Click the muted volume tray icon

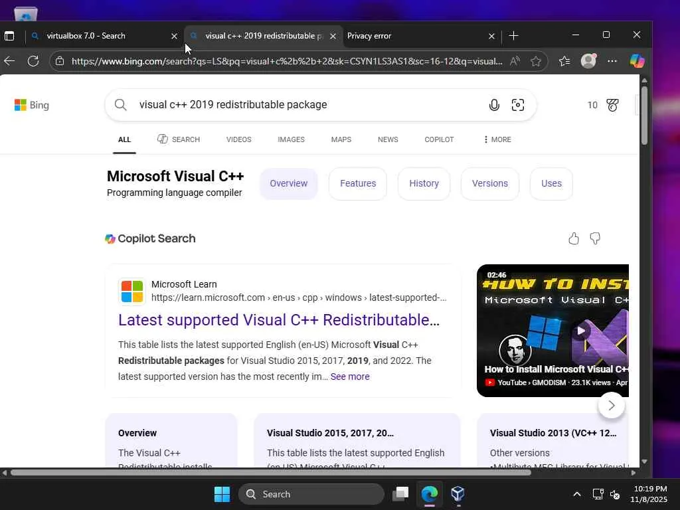pyautogui.click(x=615, y=494)
